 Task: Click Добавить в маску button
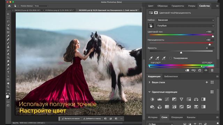point(92,119)
